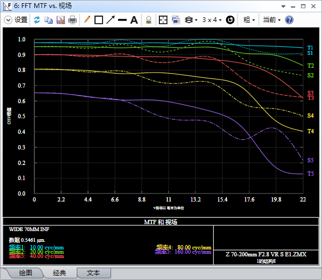Select the pencil annotation tool

tap(87, 20)
